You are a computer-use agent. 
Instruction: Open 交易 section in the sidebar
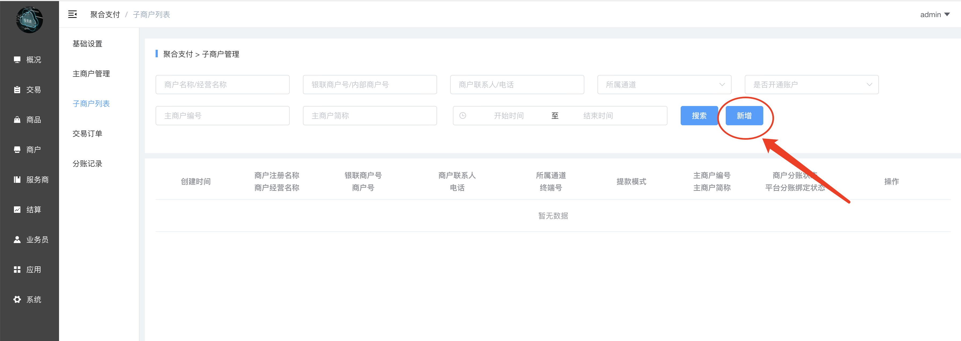click(x=28, y=90)
